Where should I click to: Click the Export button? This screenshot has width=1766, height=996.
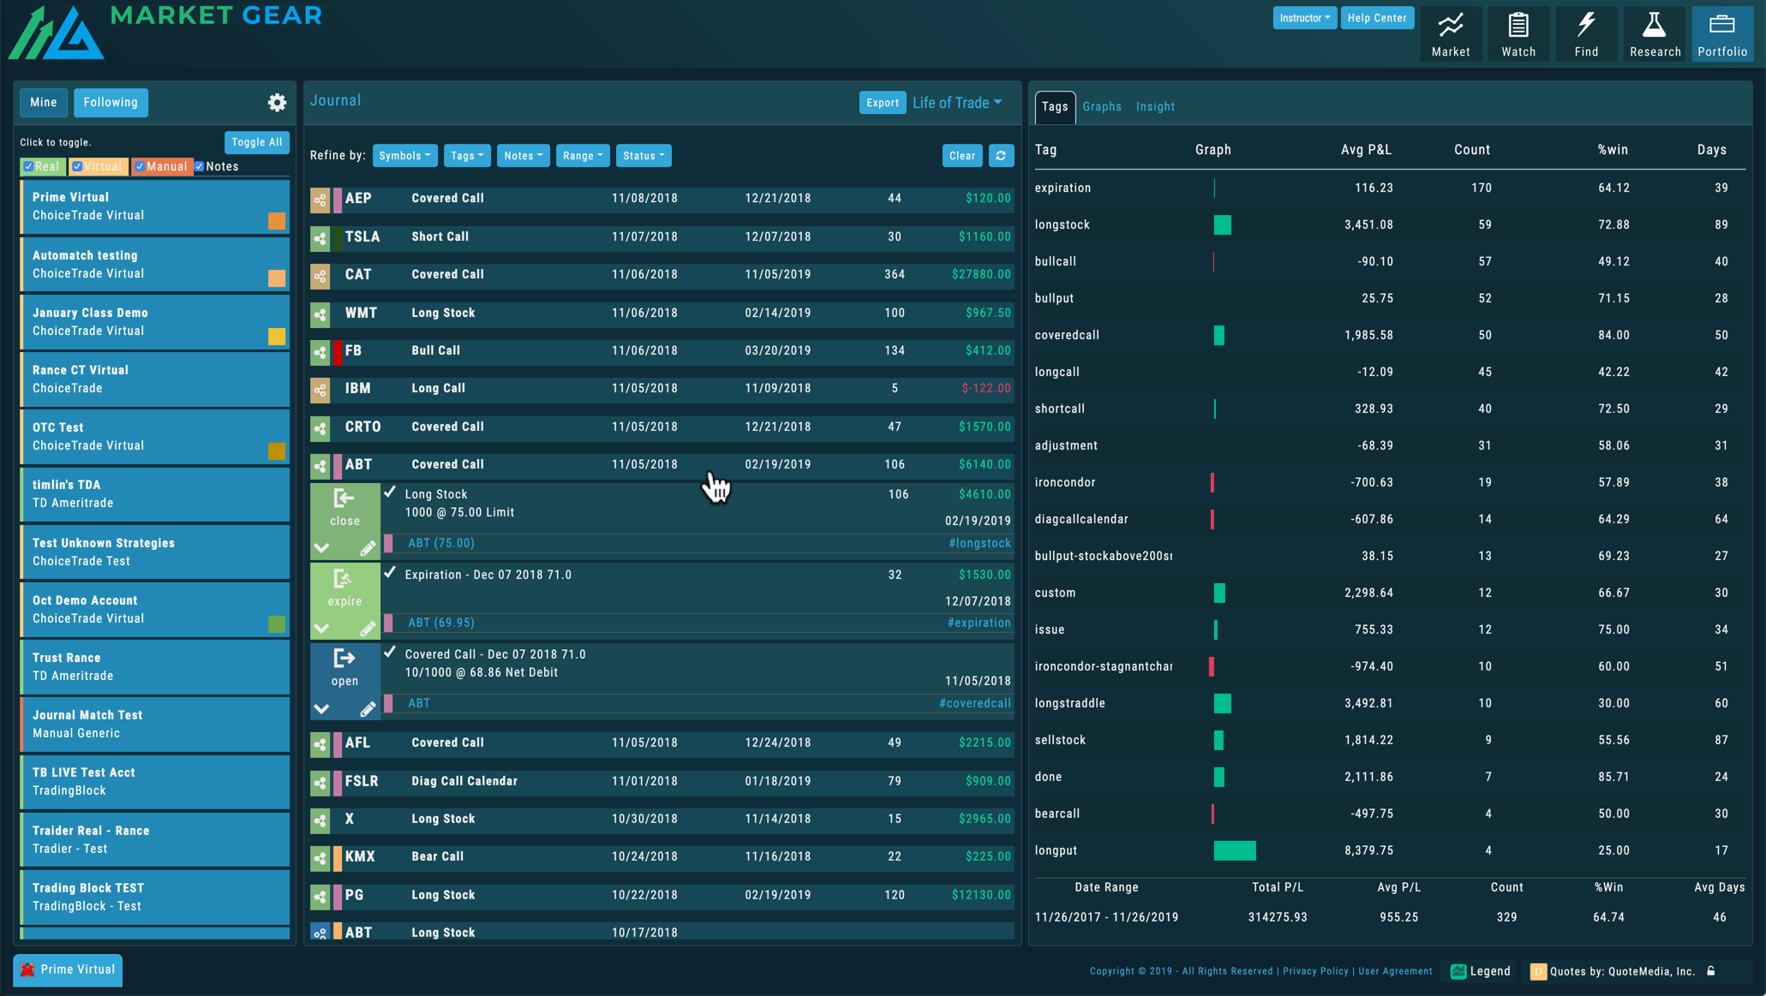[x=882, y=103]
